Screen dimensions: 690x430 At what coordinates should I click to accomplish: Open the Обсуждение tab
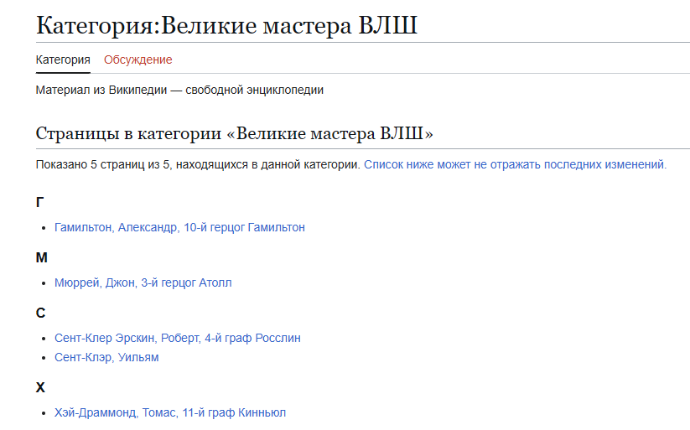pos(137,60)
